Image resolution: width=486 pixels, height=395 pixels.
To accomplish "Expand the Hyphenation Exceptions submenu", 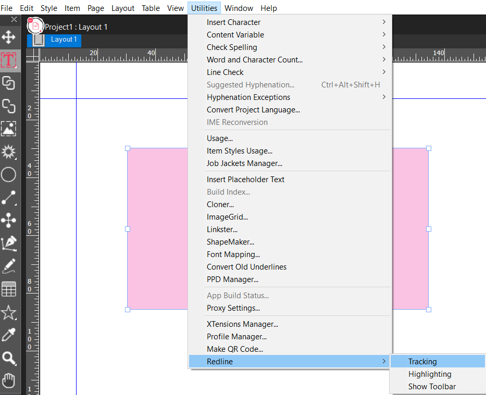I will 248,97.
